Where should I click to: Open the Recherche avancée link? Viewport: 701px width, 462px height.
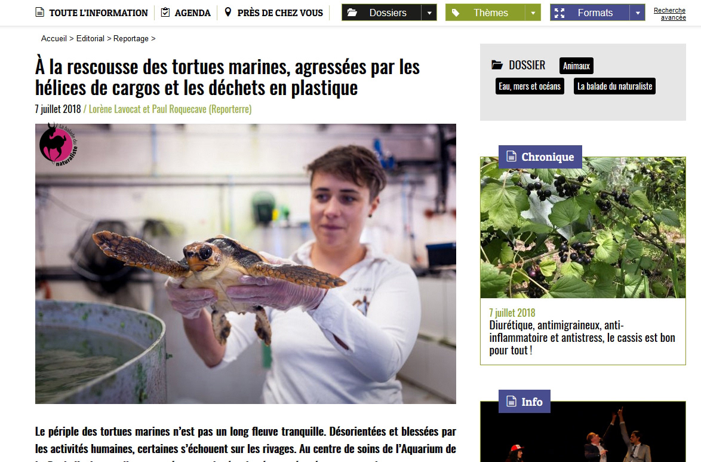tap(670, 14)
